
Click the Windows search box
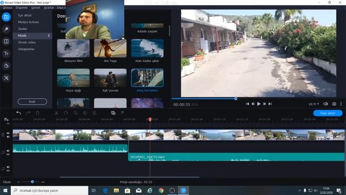click(x=49, y=190)
